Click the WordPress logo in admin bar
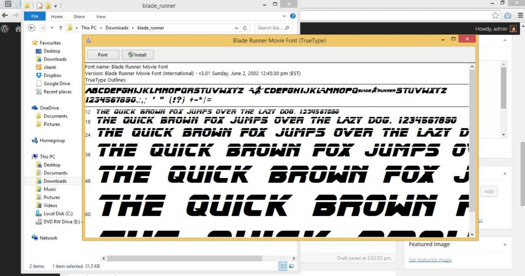This screenshot has height=276, width=525. pyautogui.click(x=5, y=29)
